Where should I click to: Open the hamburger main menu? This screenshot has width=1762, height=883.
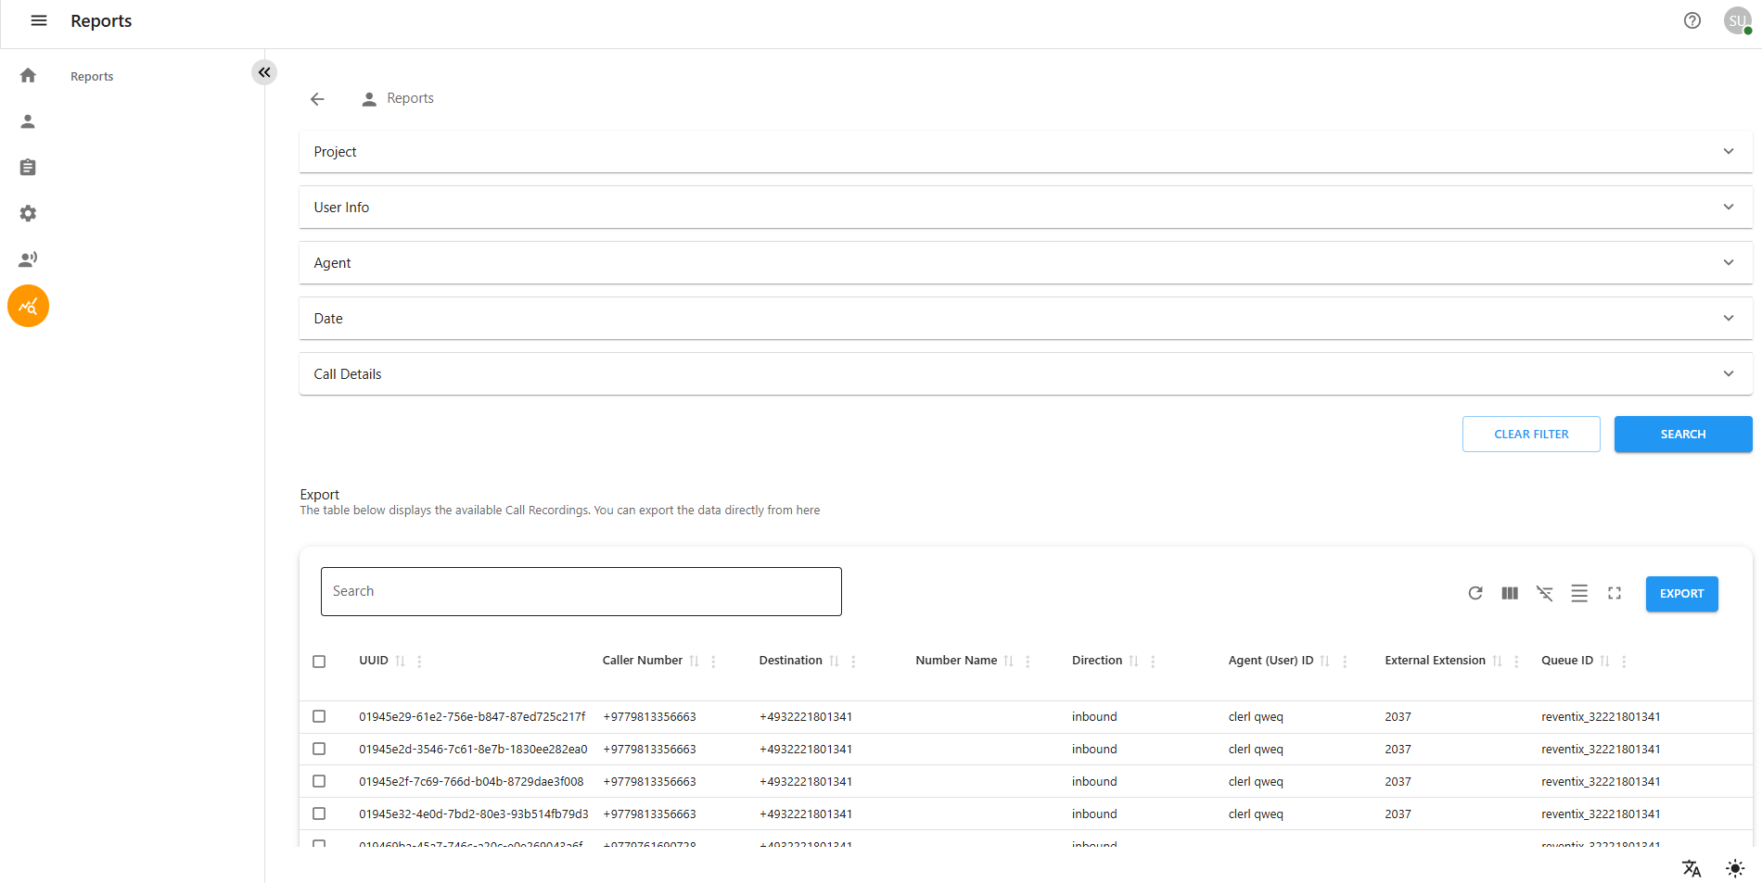[39, 20]
